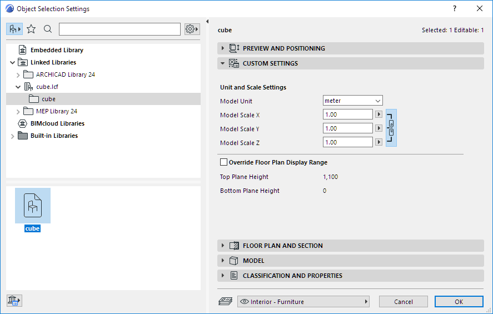Viewport: 493px width, 314px height.
Task: Toggle the scale proportions chain link
Action: coord(391,128)
